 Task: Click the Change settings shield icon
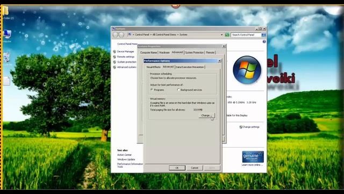(241, 127)
